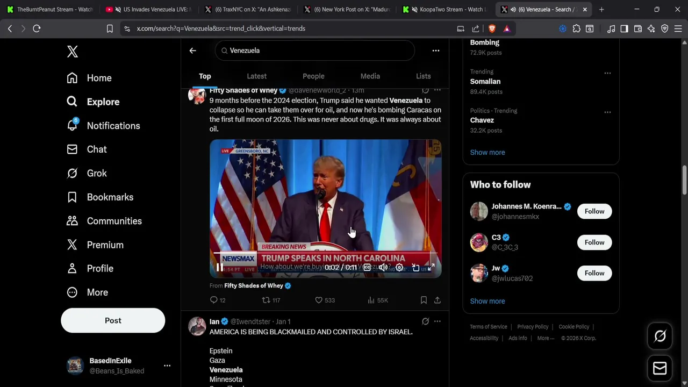Open options for Chavez trend
This screenshot has height=387, width=688.
(x=607, y=112)
